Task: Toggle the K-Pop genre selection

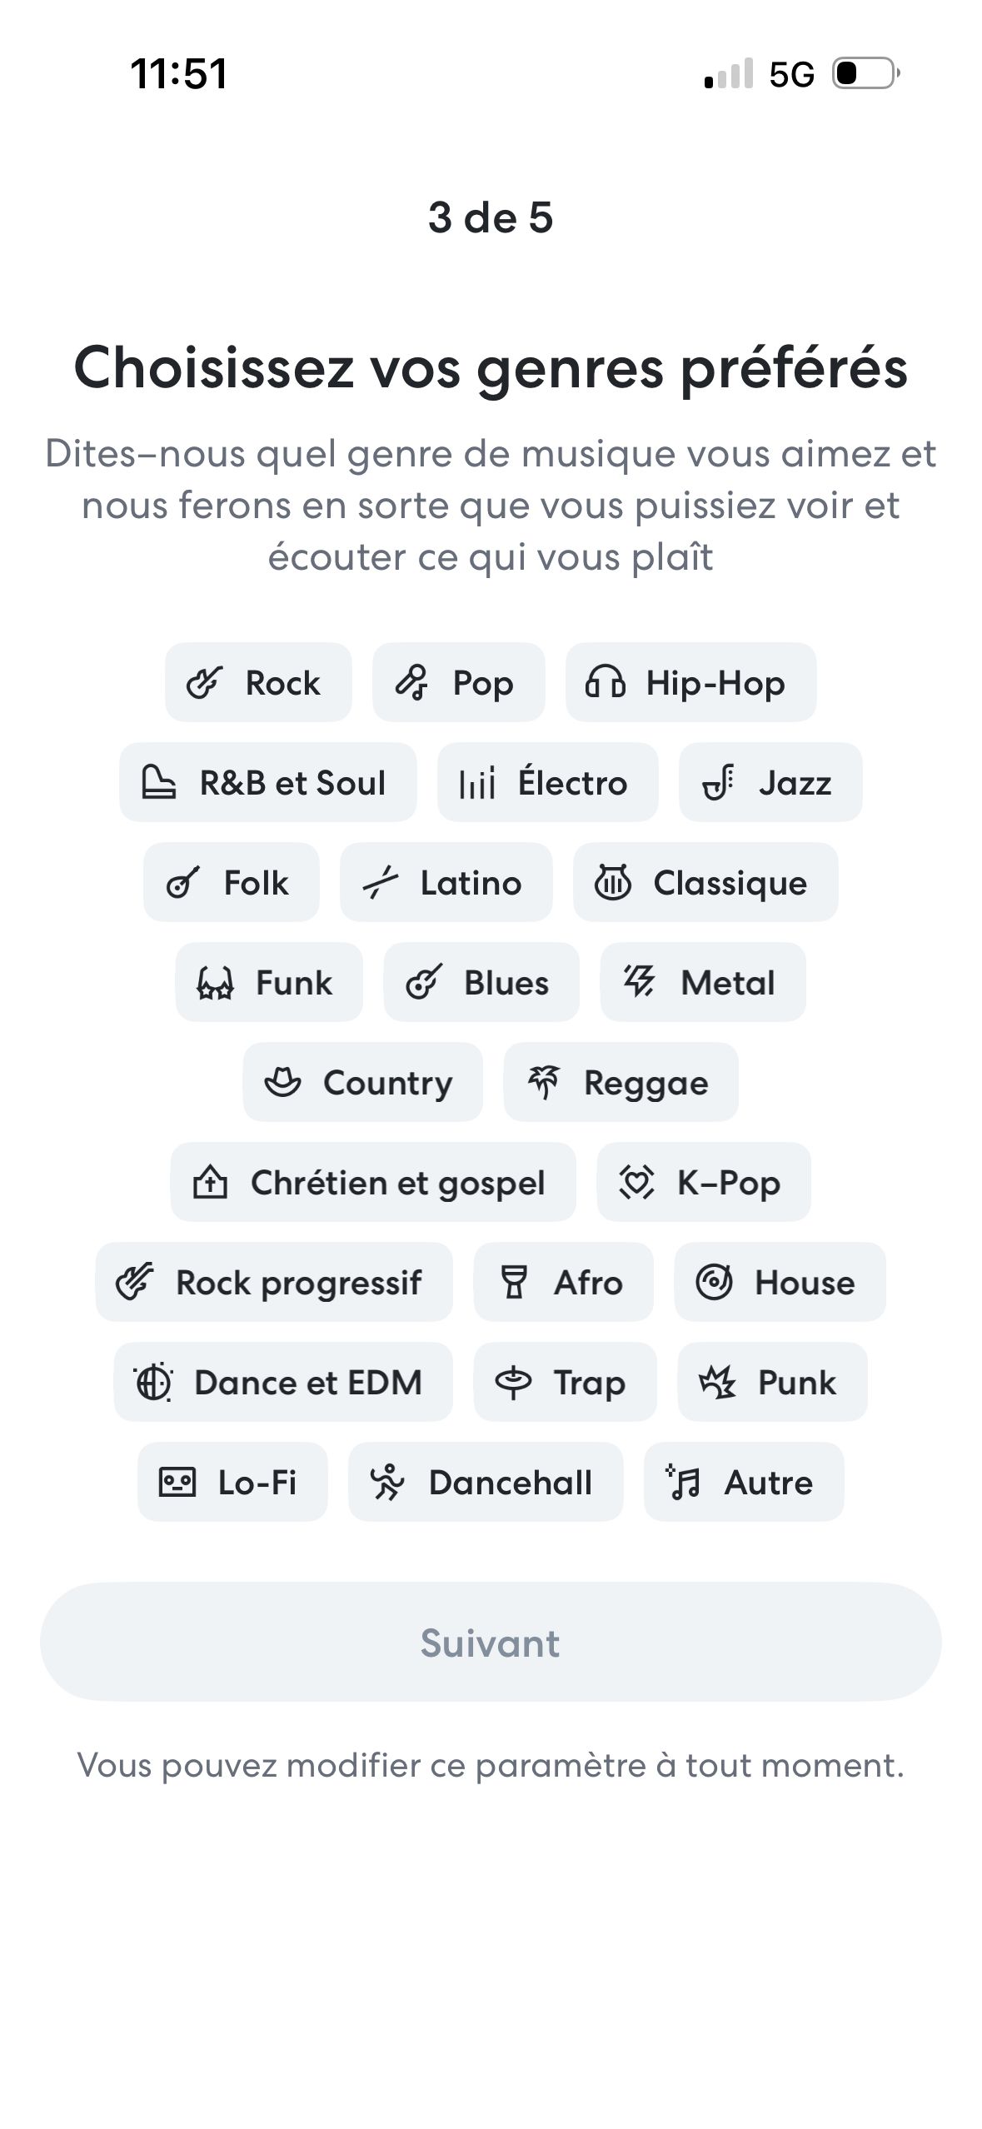Action: pyautogui.click(x=704, y=1182)
